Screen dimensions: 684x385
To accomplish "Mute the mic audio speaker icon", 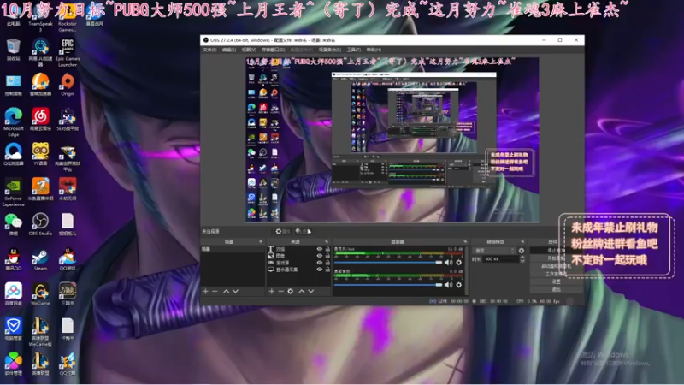I will click(x=448, y=263).
